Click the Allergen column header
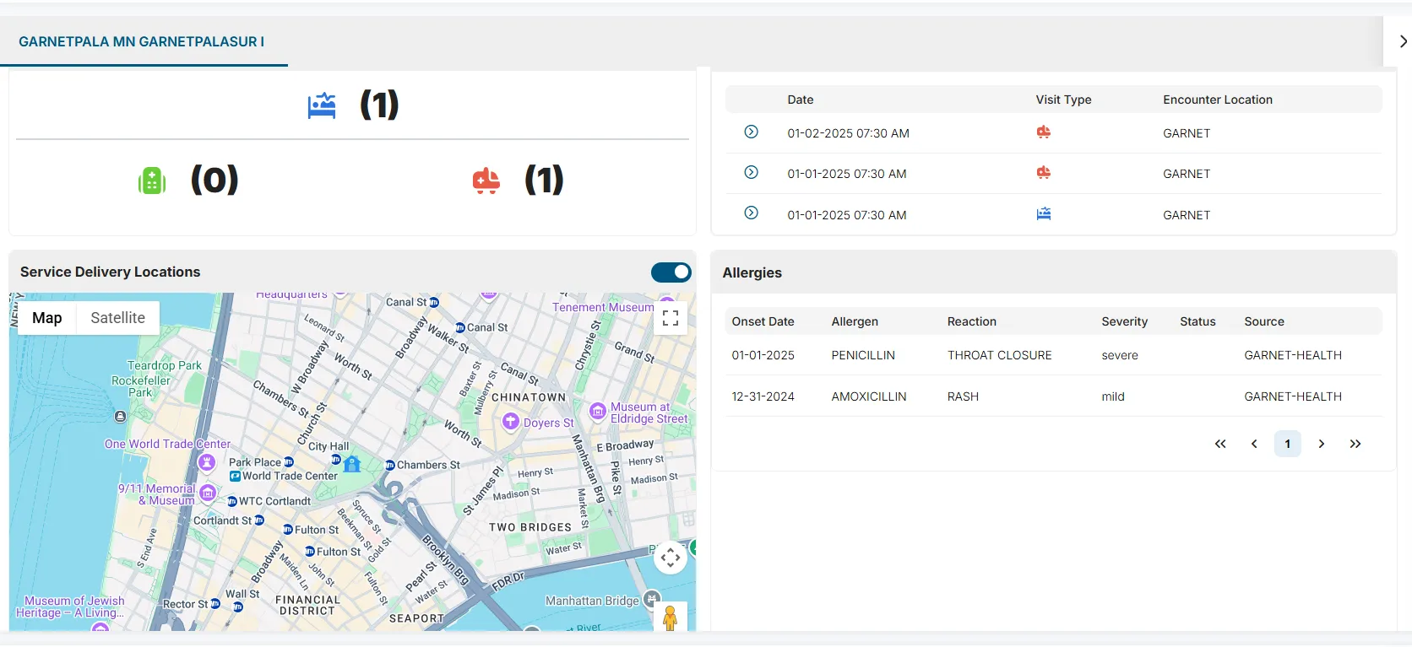The height and width of the screenshot is (647, 1412). 855,321
